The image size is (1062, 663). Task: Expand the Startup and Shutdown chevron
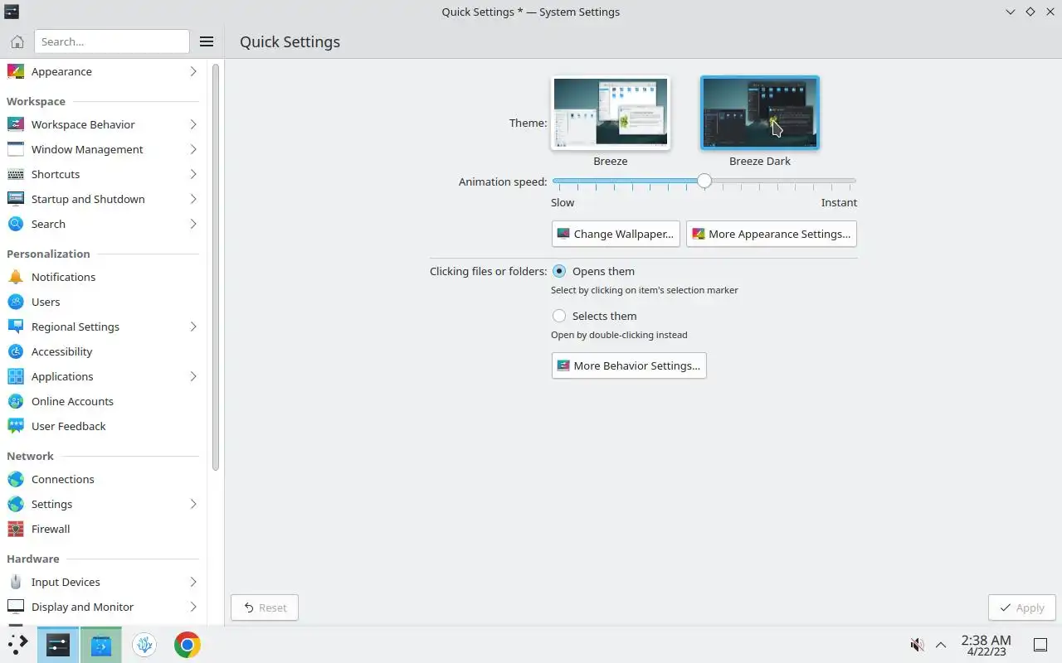pyautogui.click(x=193, y=199)
